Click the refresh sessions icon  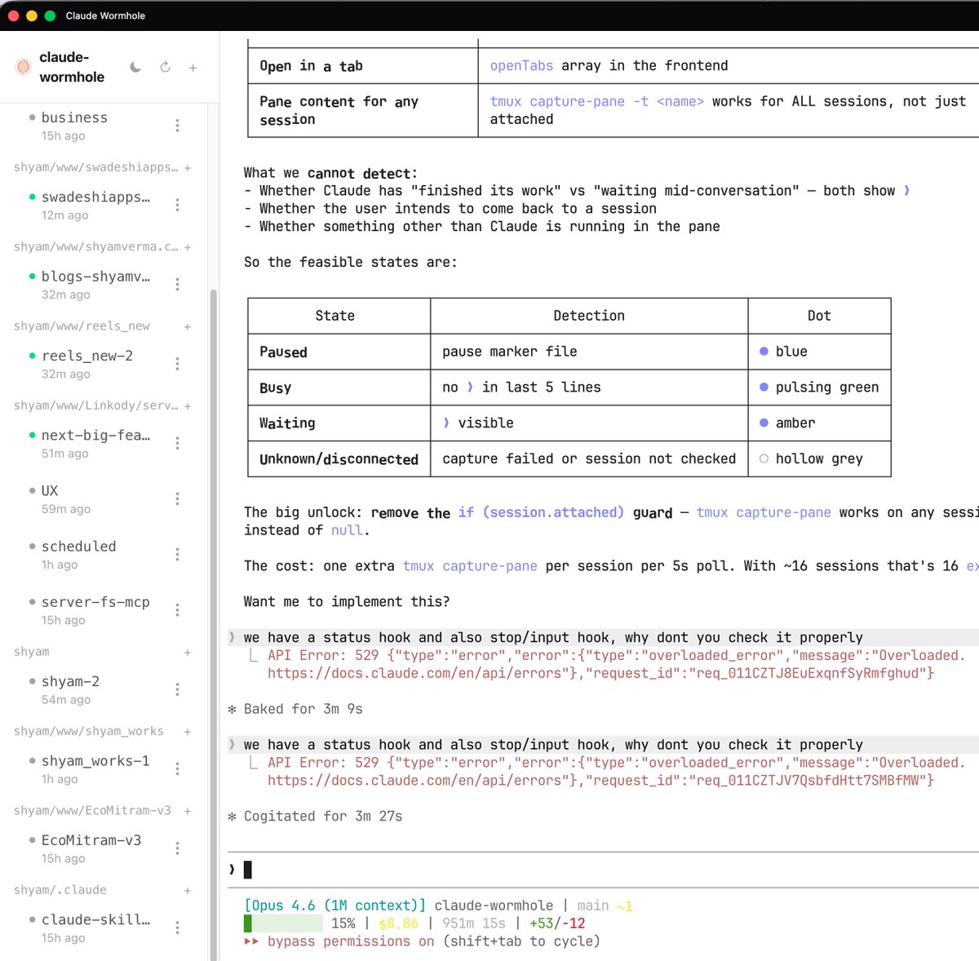point(165,67)
